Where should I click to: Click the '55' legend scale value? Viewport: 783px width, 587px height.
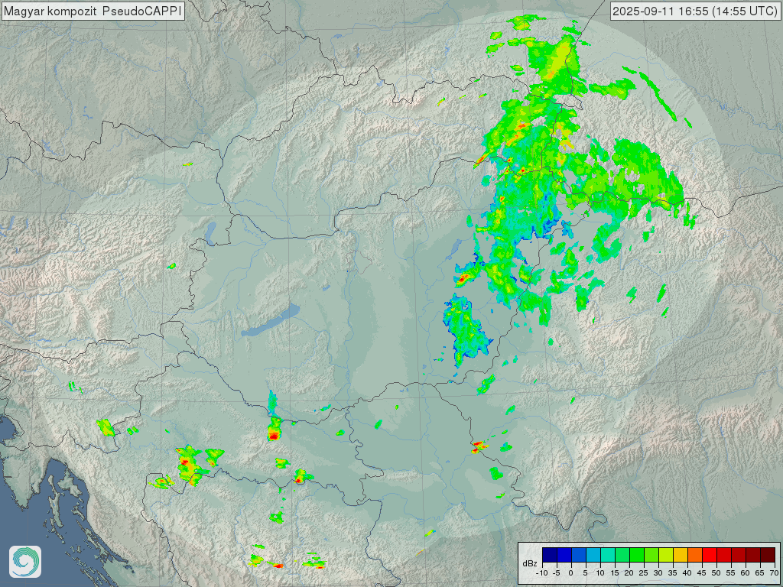[x=730, y=573]
